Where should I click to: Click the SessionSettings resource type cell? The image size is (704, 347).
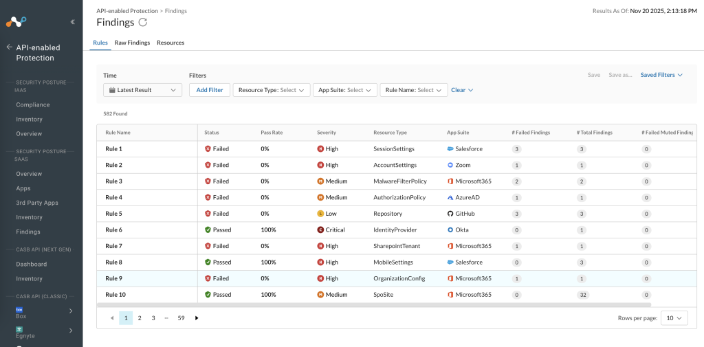pyautogui.click(x=394, y=149)
